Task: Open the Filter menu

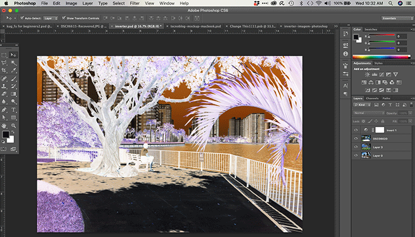Action: point(134,3)
